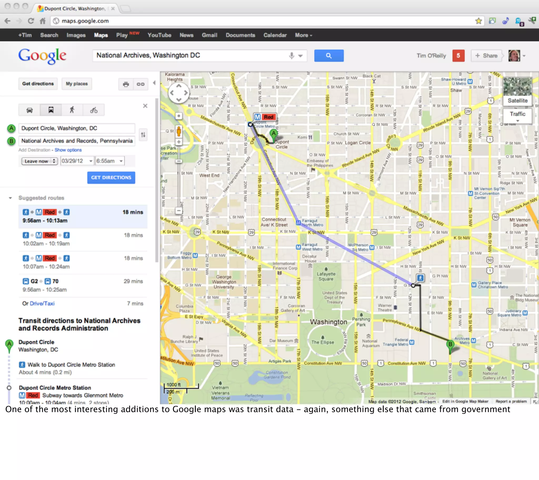Click the destination B input field
539x480 pixels.
(x=77, y=141)
